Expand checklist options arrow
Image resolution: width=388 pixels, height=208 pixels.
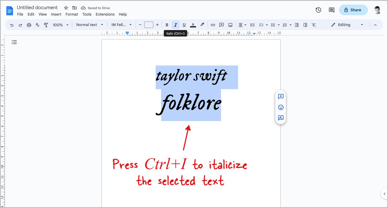click(x=267, y=25)
